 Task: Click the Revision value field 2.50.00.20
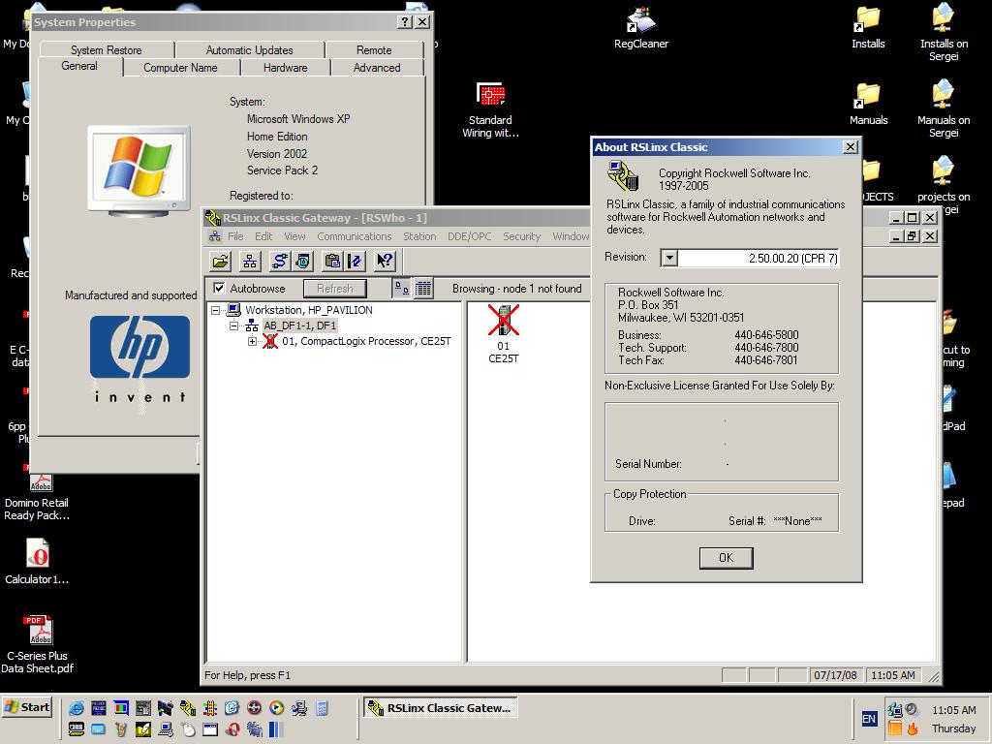[x=758, y=258]
